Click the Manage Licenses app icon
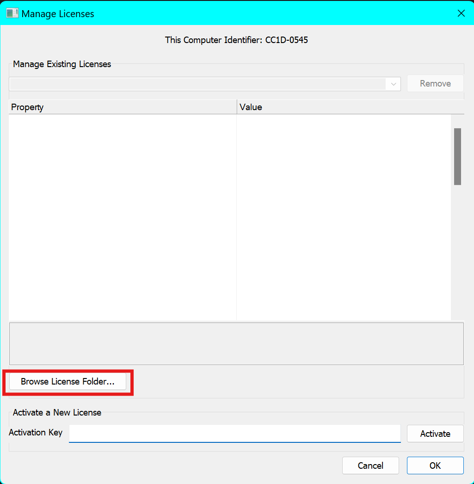 tap(12, 13)
